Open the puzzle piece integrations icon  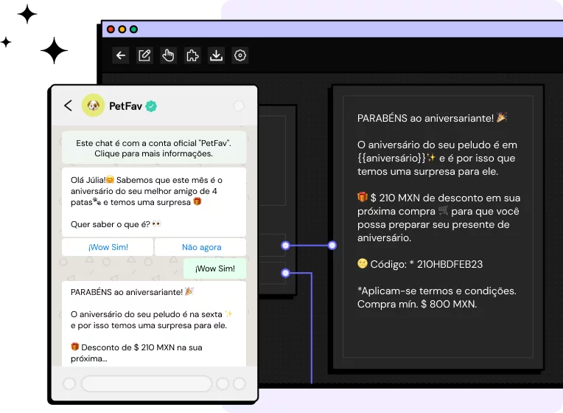(192, 55)
